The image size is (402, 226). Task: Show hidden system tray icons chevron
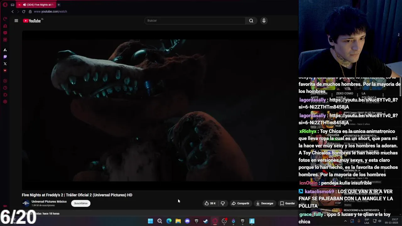click(x=345, y=221)
